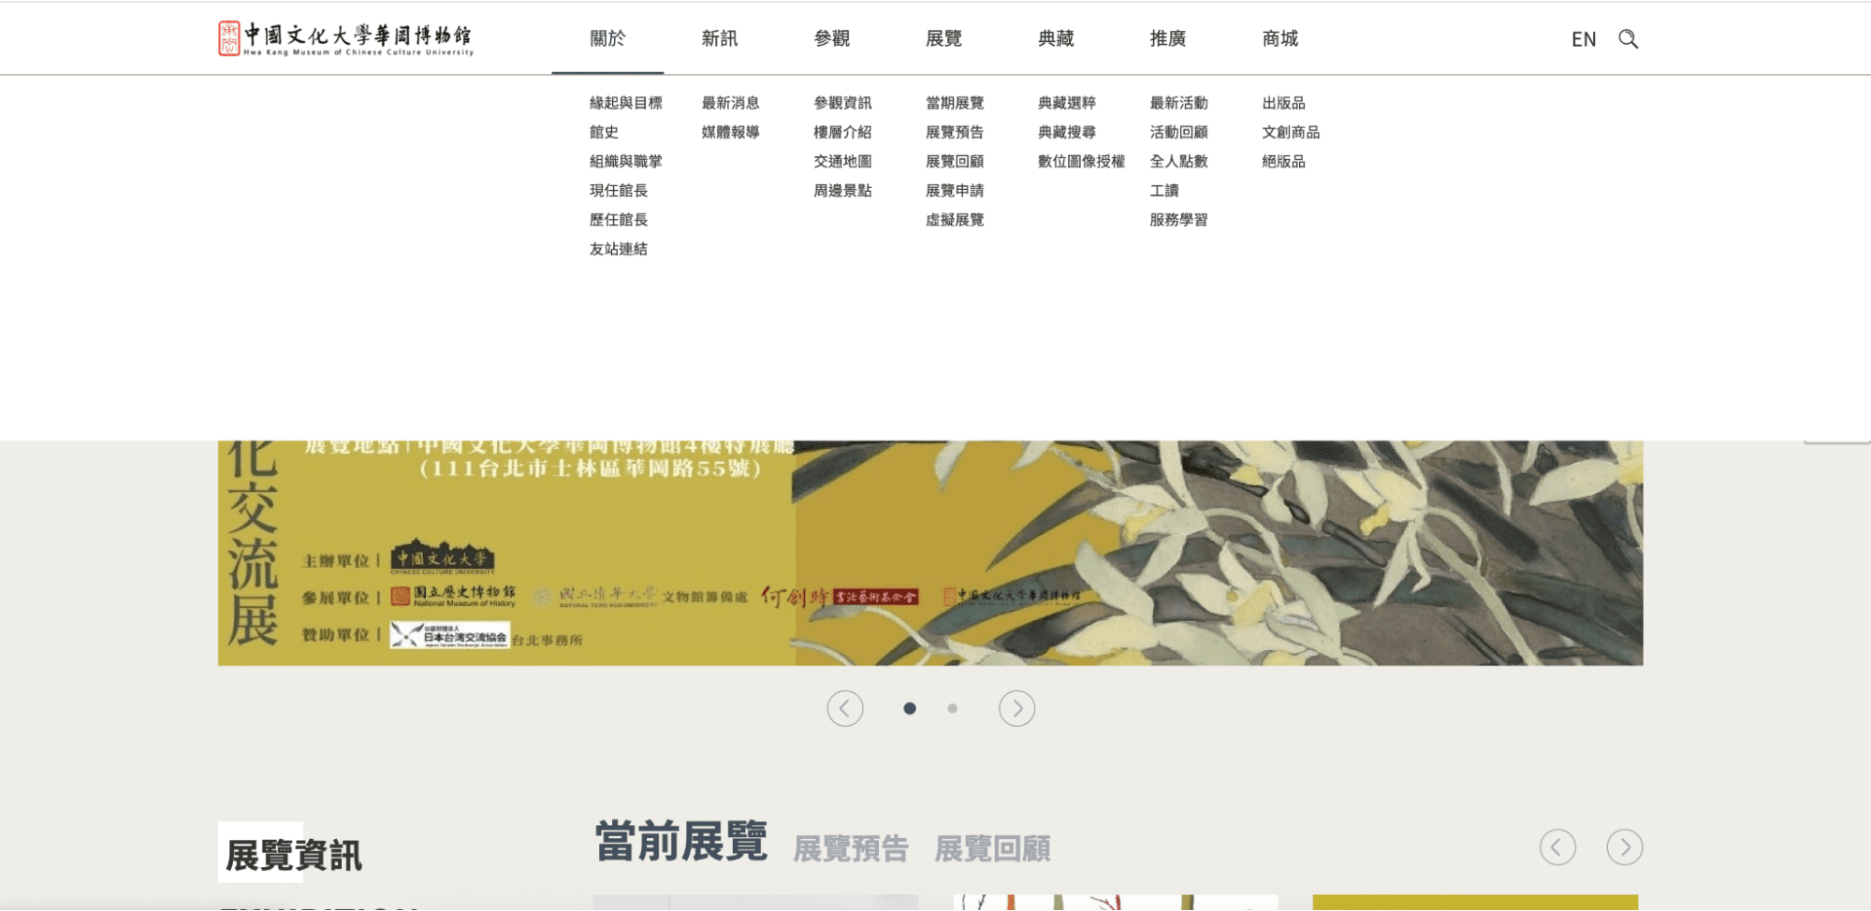1871x911 pixels.
Task: Select 歷任館長 submenu item
Action: [618, 219]
